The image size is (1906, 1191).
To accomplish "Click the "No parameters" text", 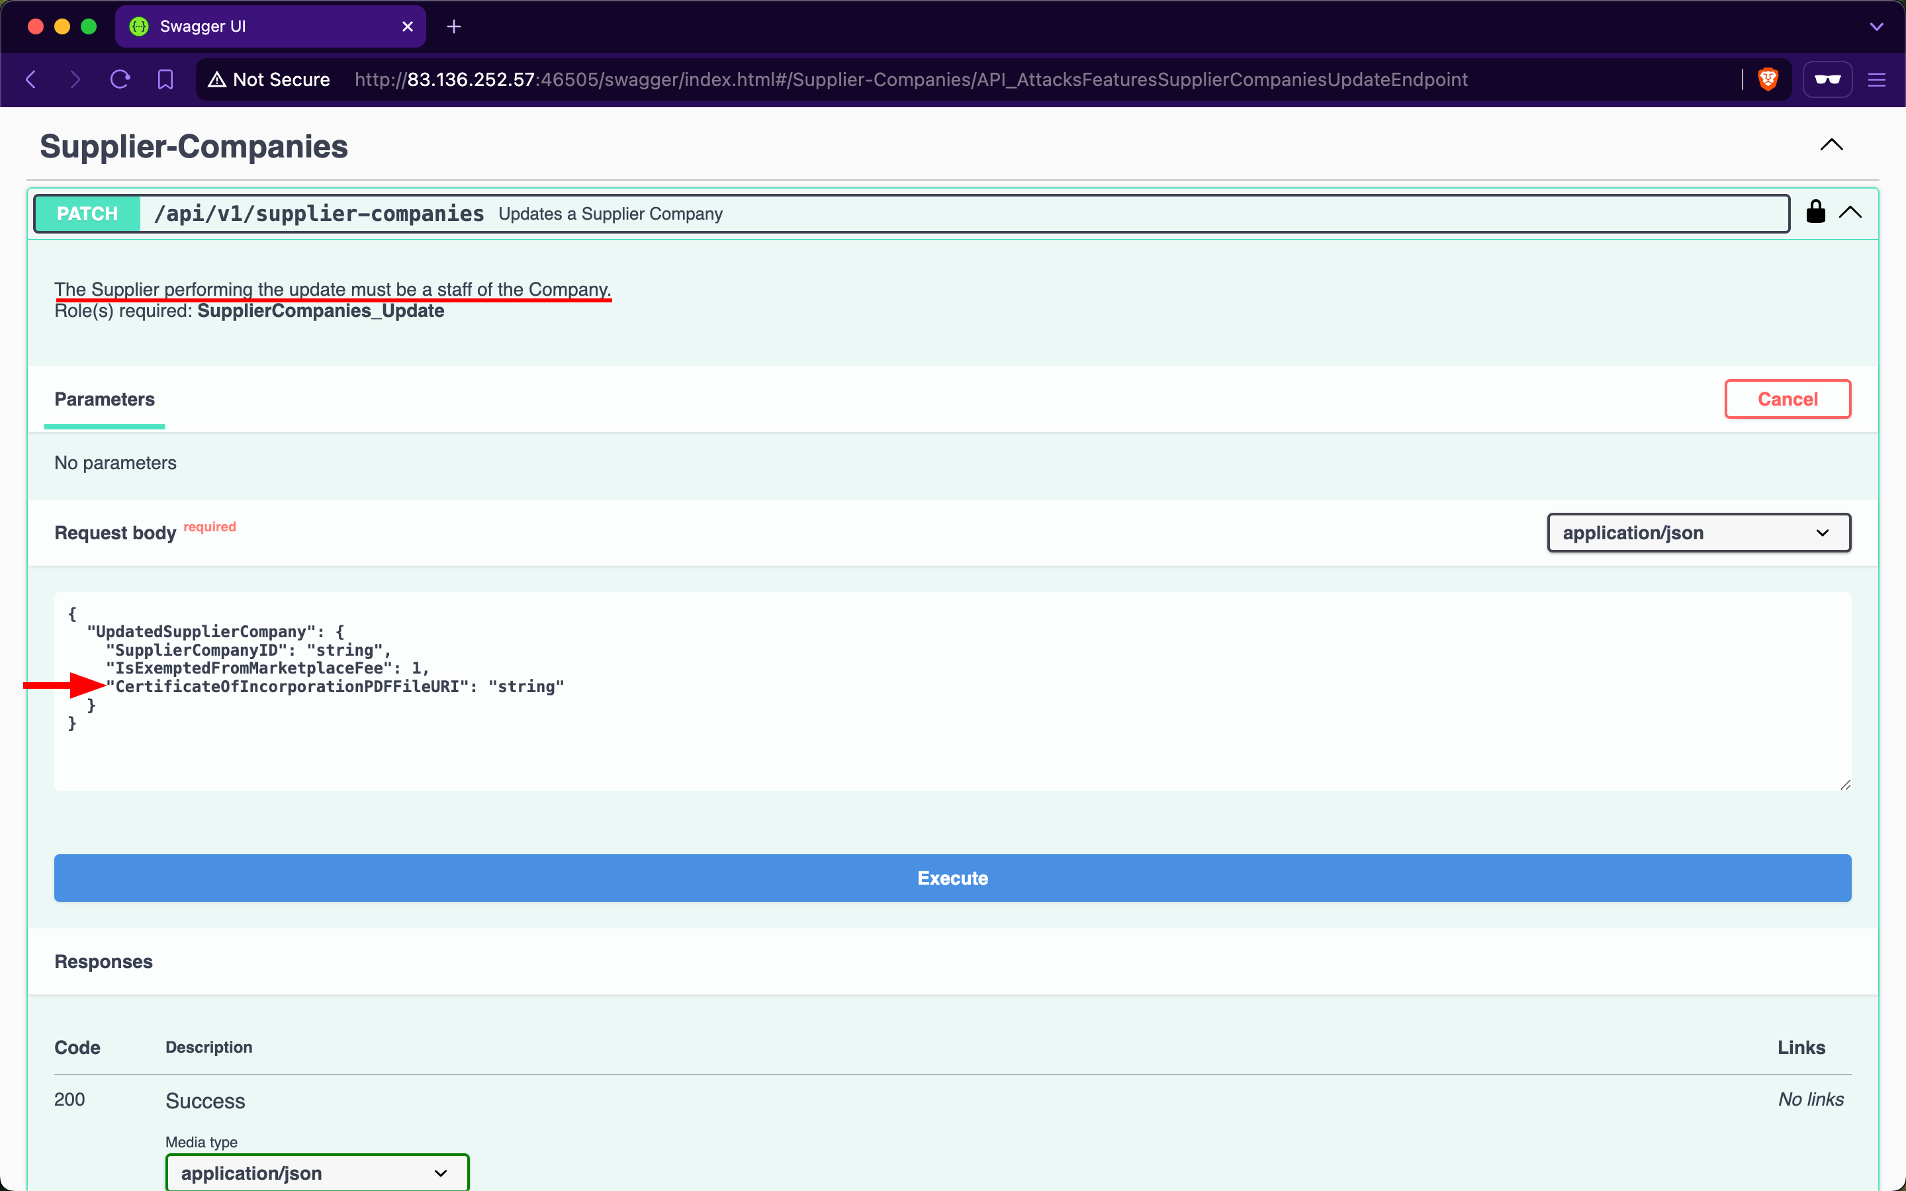I will tap(116, 463).
